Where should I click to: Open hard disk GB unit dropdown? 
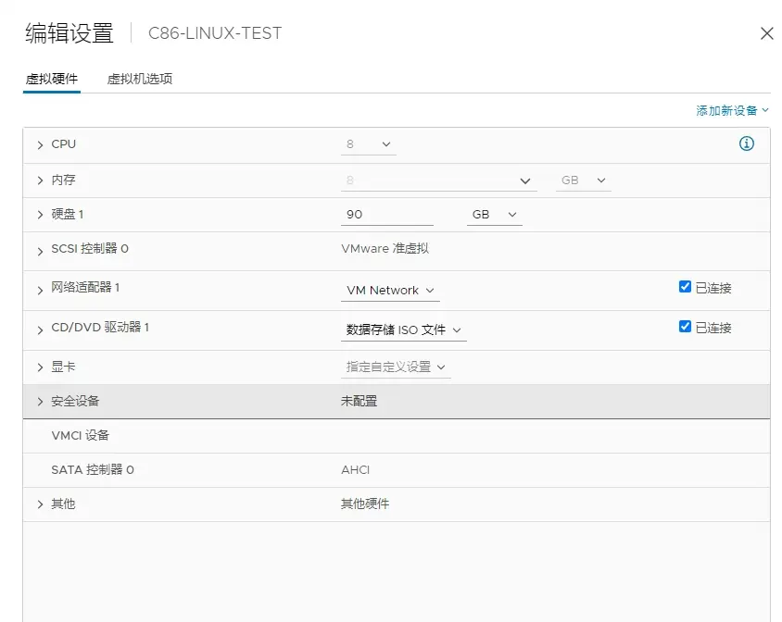(494, 215)
